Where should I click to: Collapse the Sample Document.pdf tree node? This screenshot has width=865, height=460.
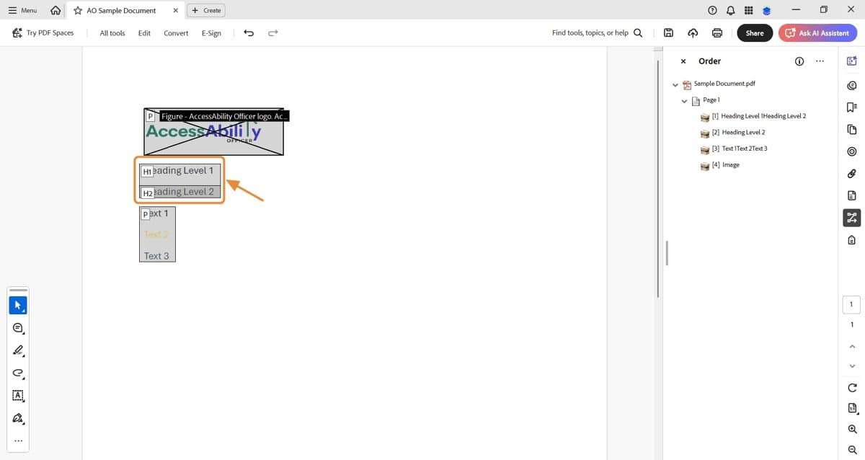(675, 84)
